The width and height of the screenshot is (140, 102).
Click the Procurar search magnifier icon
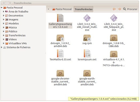click(125, 9)
